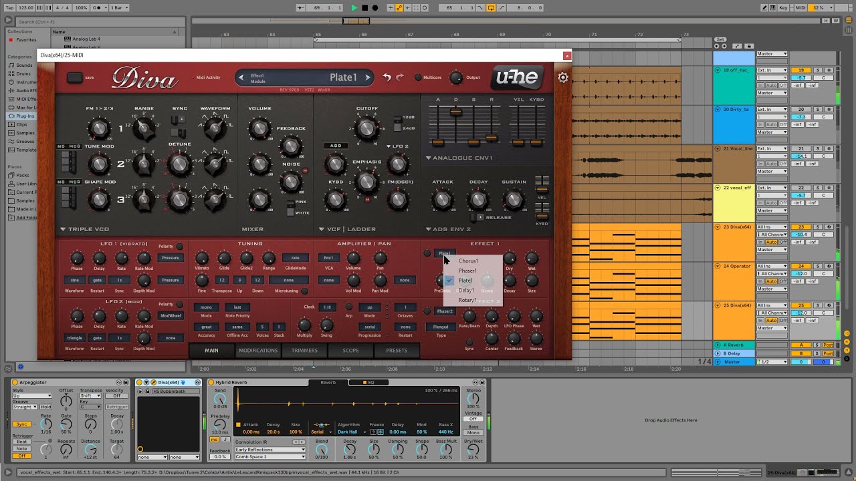Click the Diva Output knob

(x=455, y=77)
